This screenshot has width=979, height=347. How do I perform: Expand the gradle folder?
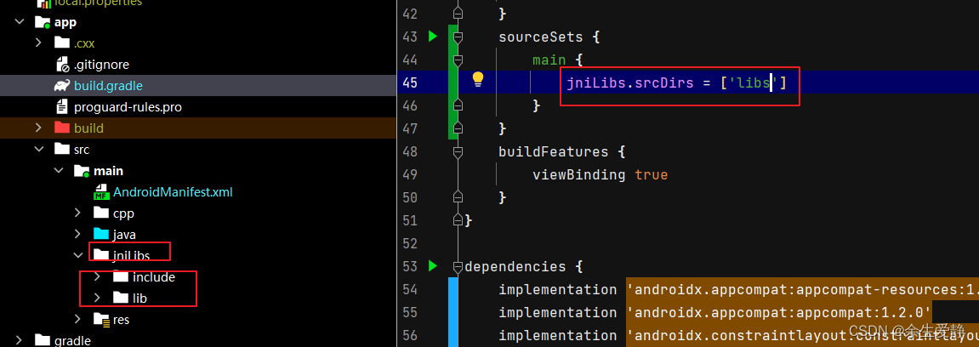[20, 340]
